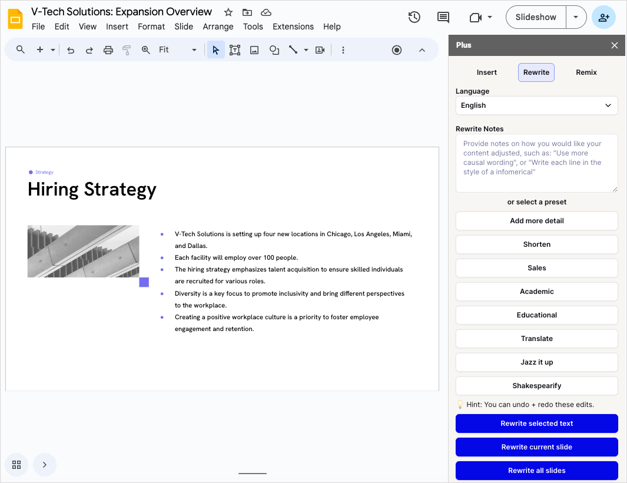Click the share people icon
Screen dimensions: 627x483
point(603,17)
